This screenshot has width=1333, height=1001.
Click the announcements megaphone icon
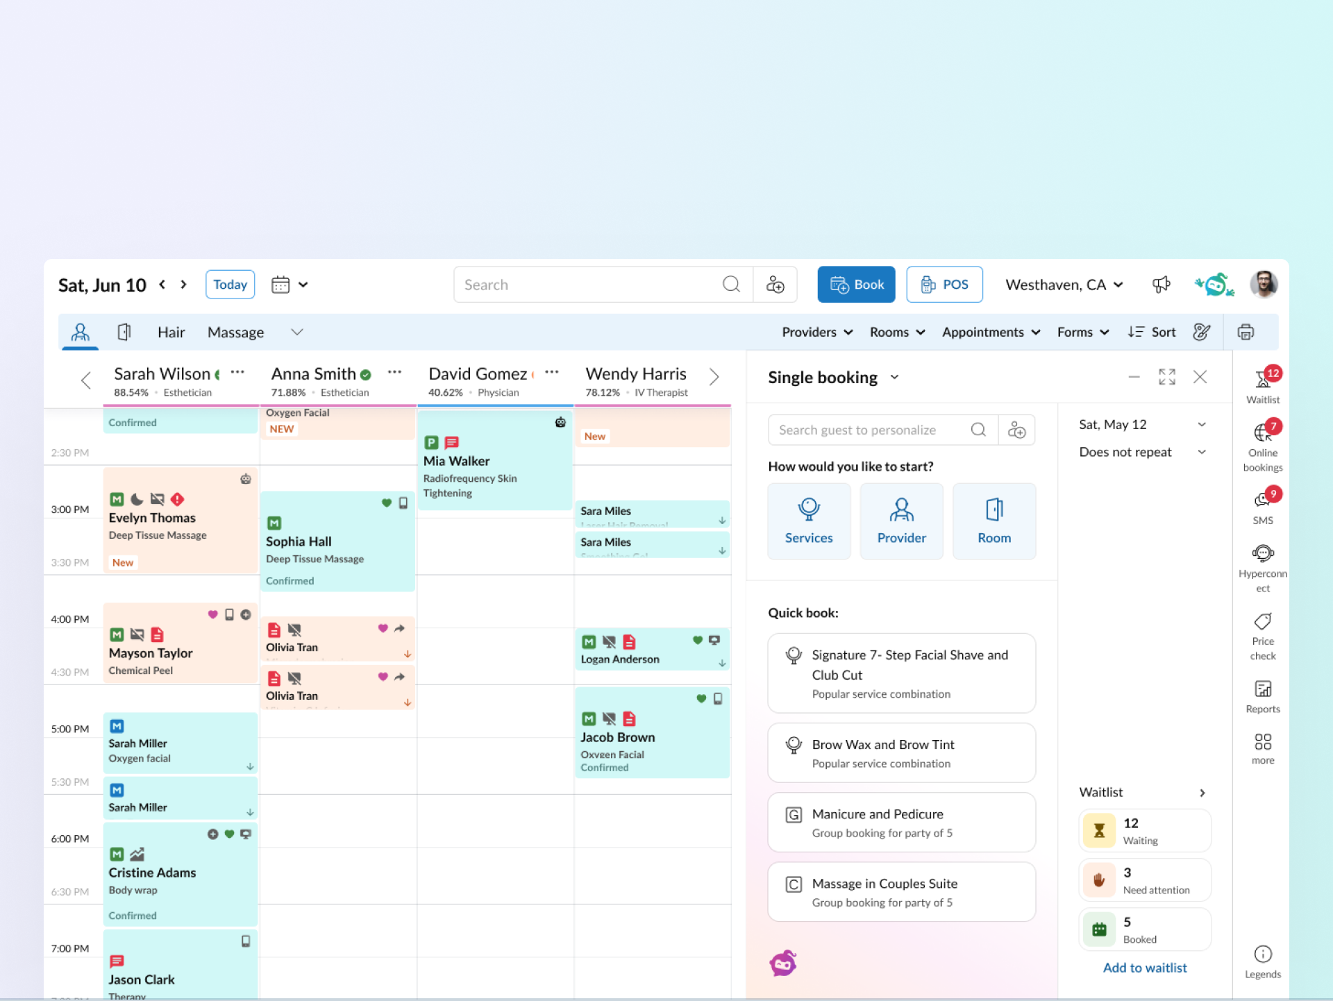coord(1161,285)
